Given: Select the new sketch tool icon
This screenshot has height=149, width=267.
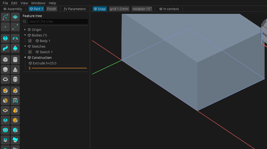Looking at the screenshot, I should (x=5, y=17).
